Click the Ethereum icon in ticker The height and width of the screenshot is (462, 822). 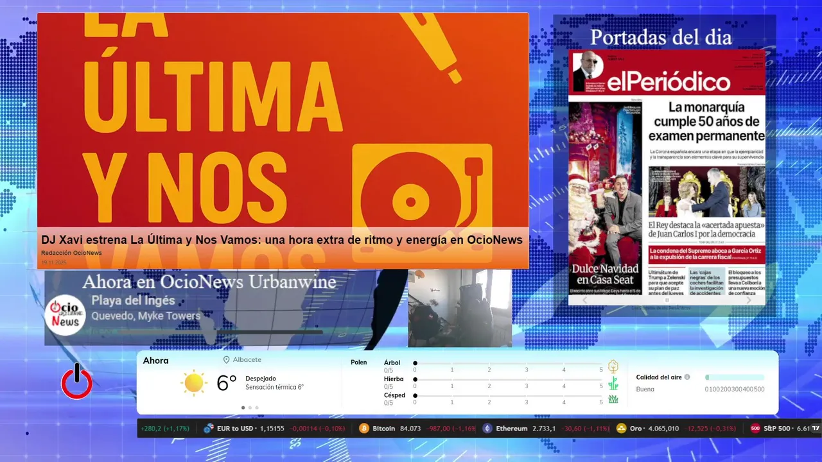487,429
